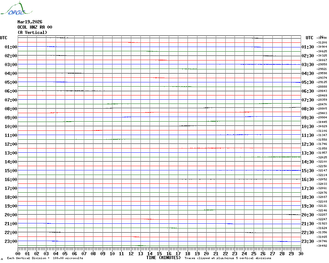Select DC offset value -28359
This screenshot has width=329, height=263.
[x=322, y=100]
